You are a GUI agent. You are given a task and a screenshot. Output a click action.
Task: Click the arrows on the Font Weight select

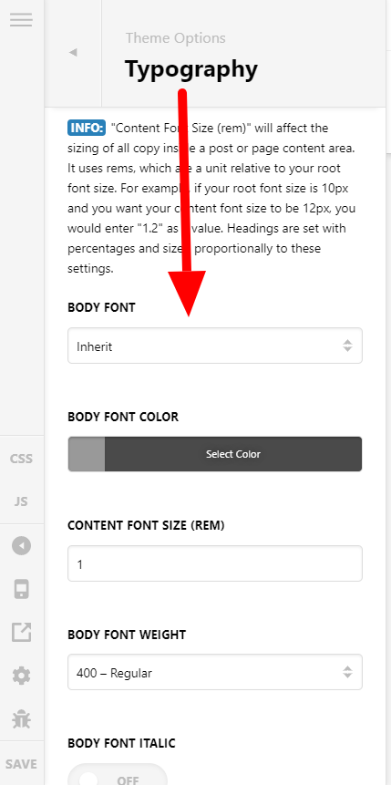[347, 672]
